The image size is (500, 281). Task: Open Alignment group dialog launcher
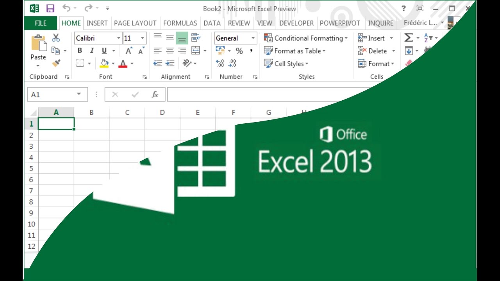tap(207, 77)
